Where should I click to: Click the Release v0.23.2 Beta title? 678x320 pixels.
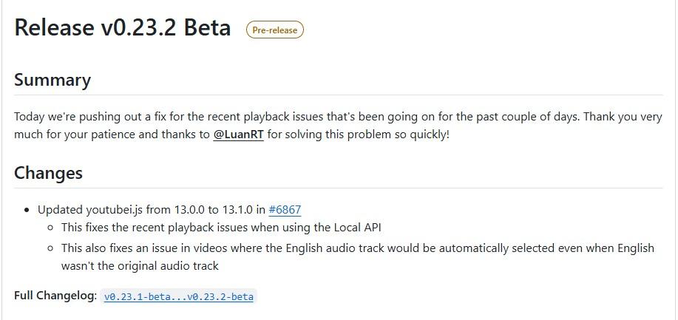click(123, 27)
